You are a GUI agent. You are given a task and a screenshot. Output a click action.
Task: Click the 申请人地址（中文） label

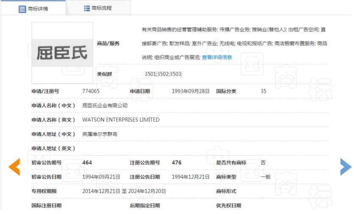[53, 134]
